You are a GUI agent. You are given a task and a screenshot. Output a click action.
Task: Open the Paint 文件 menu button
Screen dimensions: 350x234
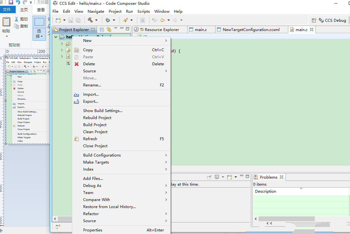pos(7,10)
